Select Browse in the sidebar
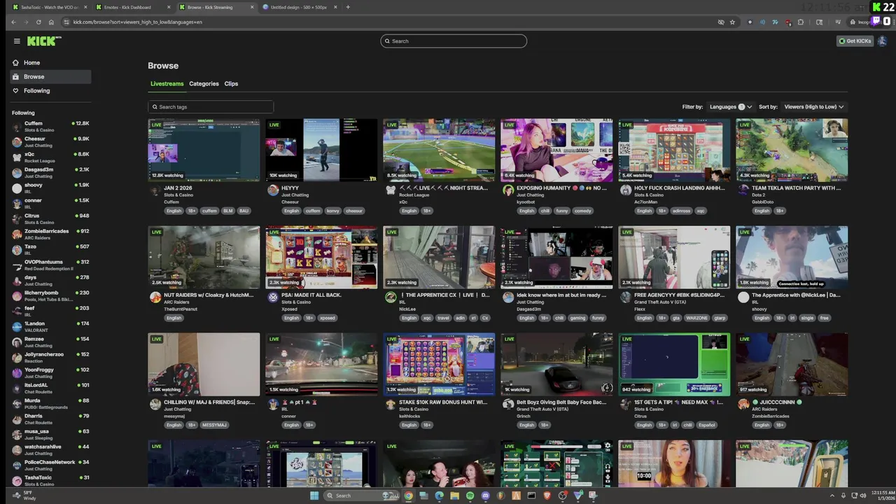This screenshot has height=504, width=896. 50,76
